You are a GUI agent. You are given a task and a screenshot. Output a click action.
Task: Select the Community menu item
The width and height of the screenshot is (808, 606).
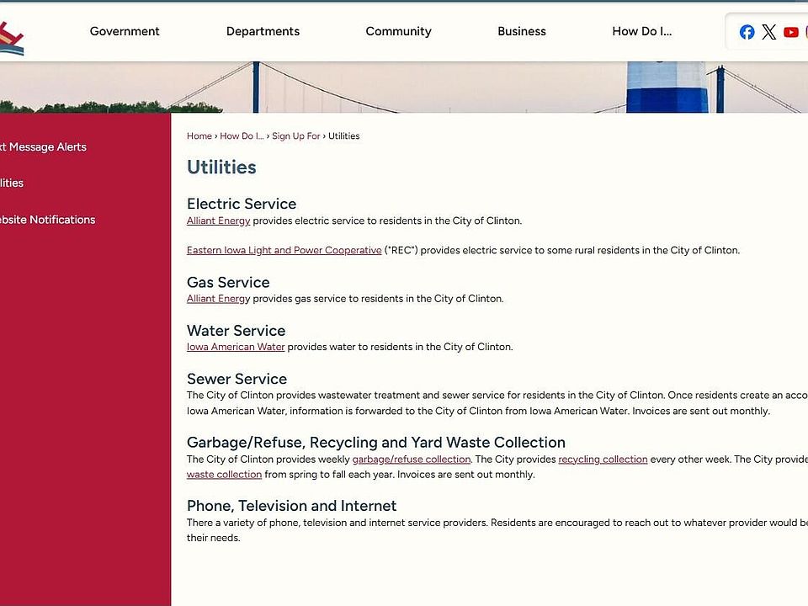(398, 31)
